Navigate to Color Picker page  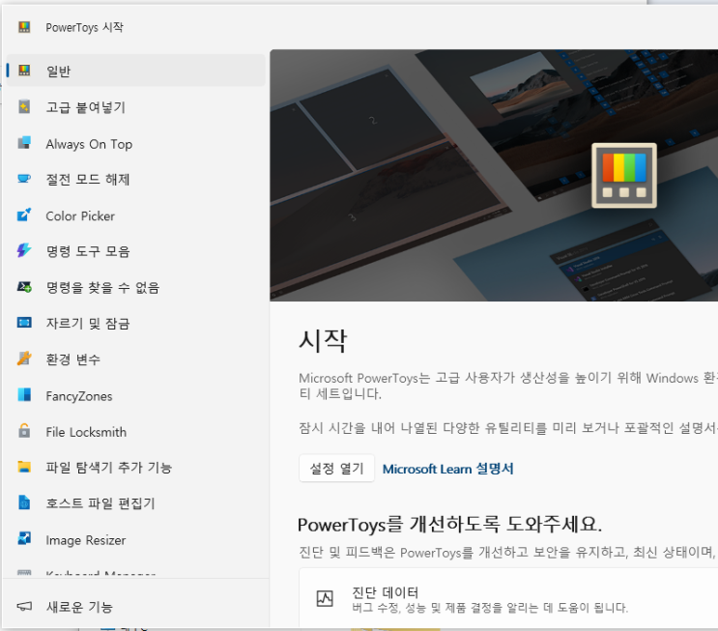pos(136,215)
